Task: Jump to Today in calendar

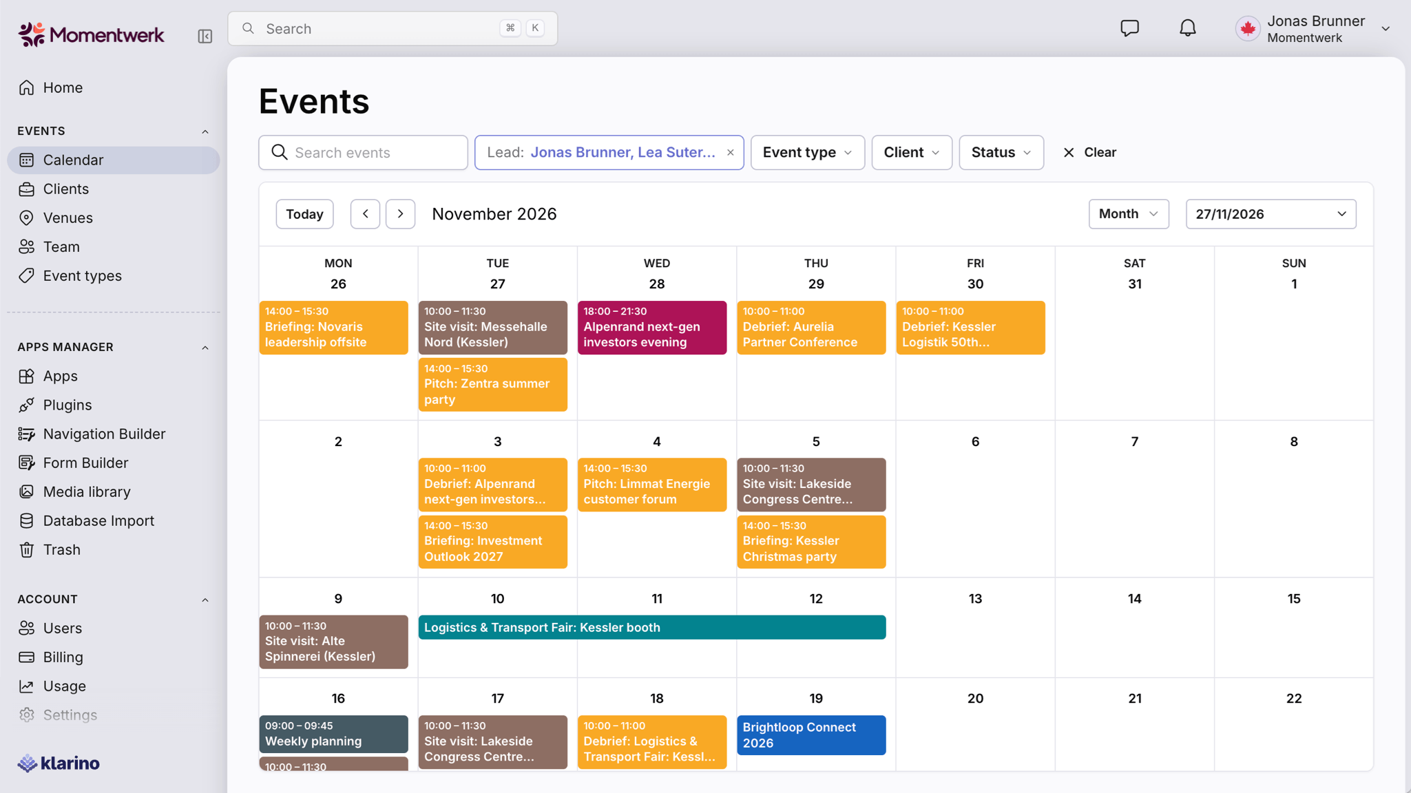Action: [304, 214]
